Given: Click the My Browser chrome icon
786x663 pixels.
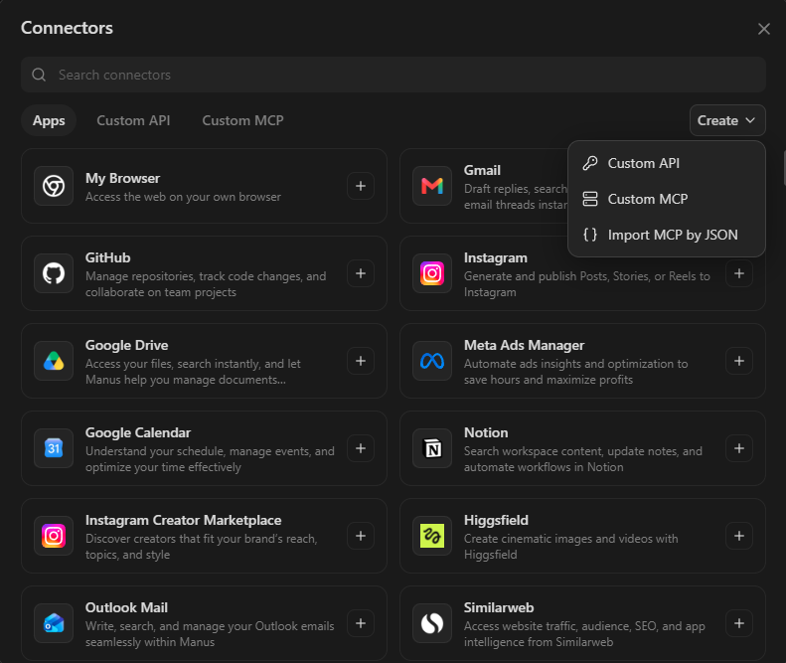Looking at the screenshot, I should [54, 186].
